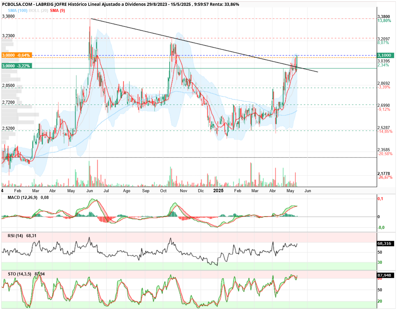Click the orange 3,0800 -0,64% price tag
Image resolution: width=397 pixels, height=310 pixels.
(17, 55)
